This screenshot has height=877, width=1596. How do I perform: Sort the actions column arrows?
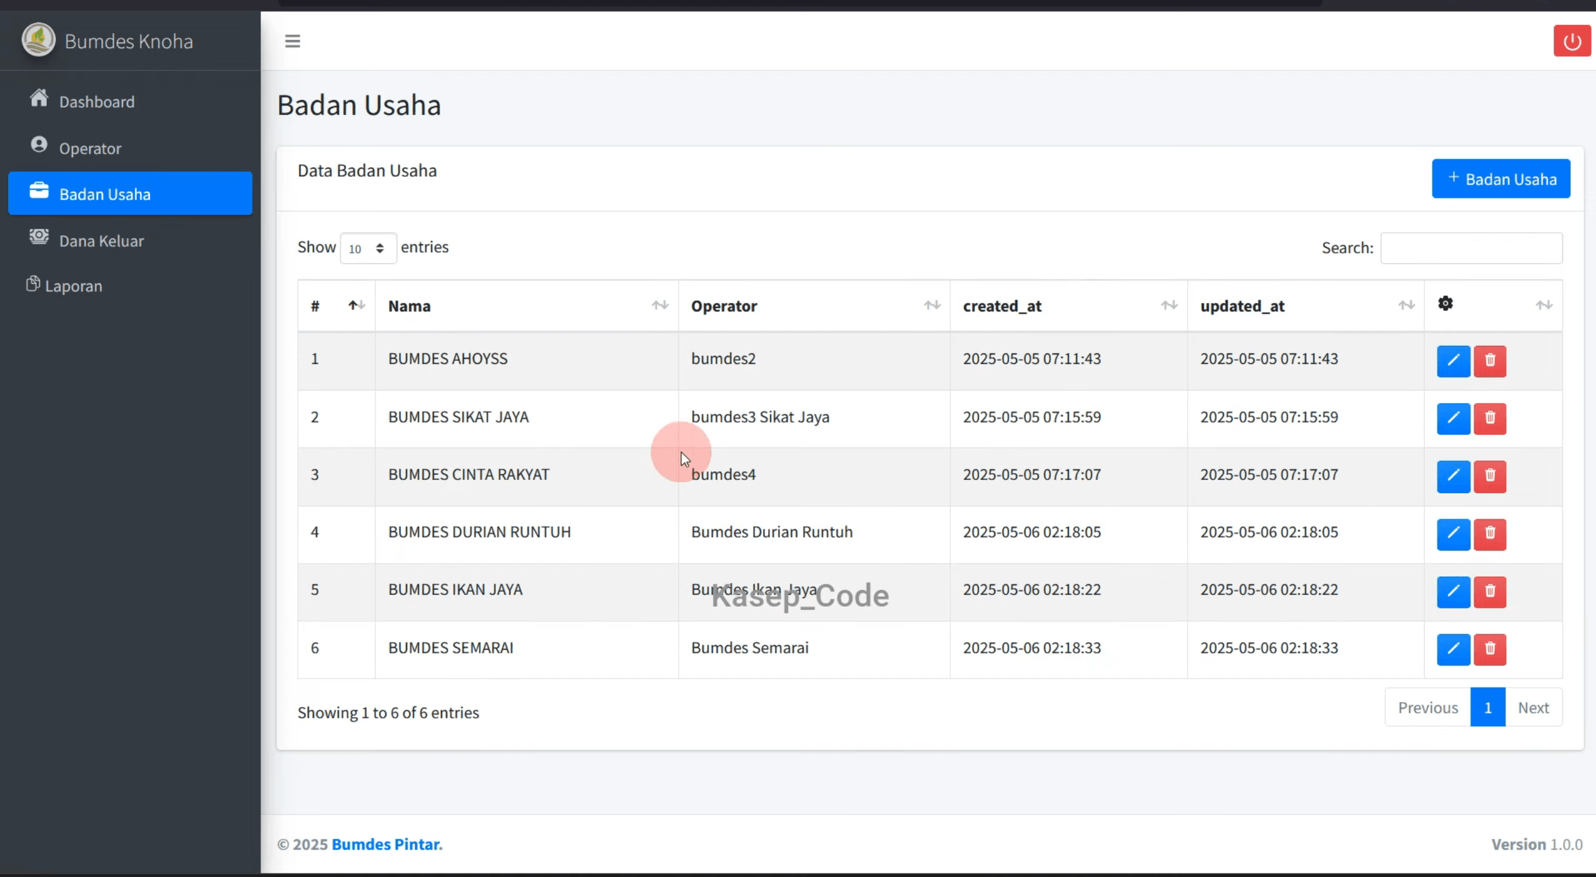click(1544, 305)
